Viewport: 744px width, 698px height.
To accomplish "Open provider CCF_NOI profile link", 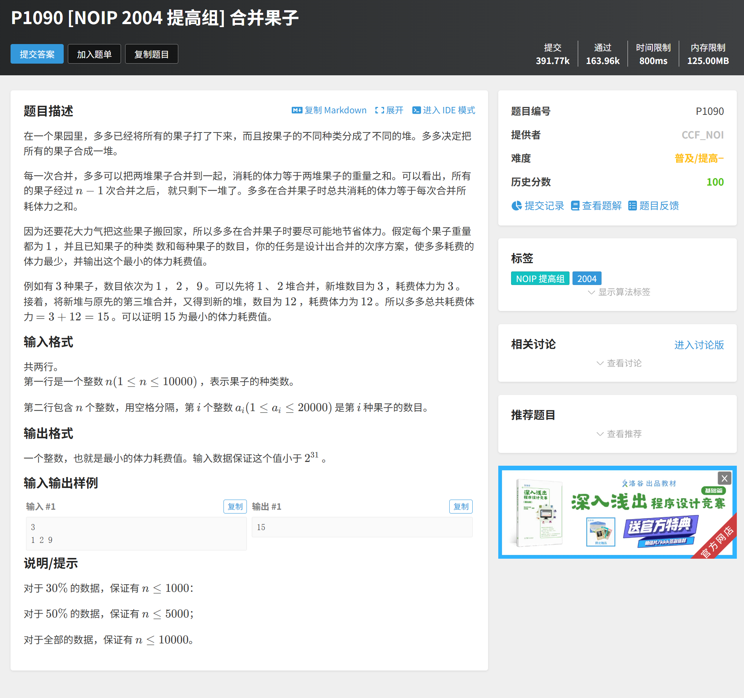I will click(x=702, y=135).
